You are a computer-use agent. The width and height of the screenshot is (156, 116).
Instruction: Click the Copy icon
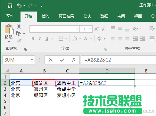(19, 34)
